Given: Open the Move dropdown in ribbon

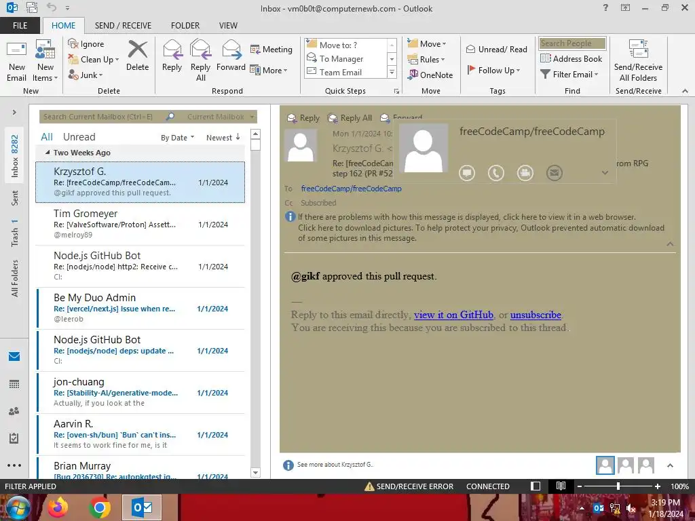Looking at the screenshot, I should click(427, 44).
